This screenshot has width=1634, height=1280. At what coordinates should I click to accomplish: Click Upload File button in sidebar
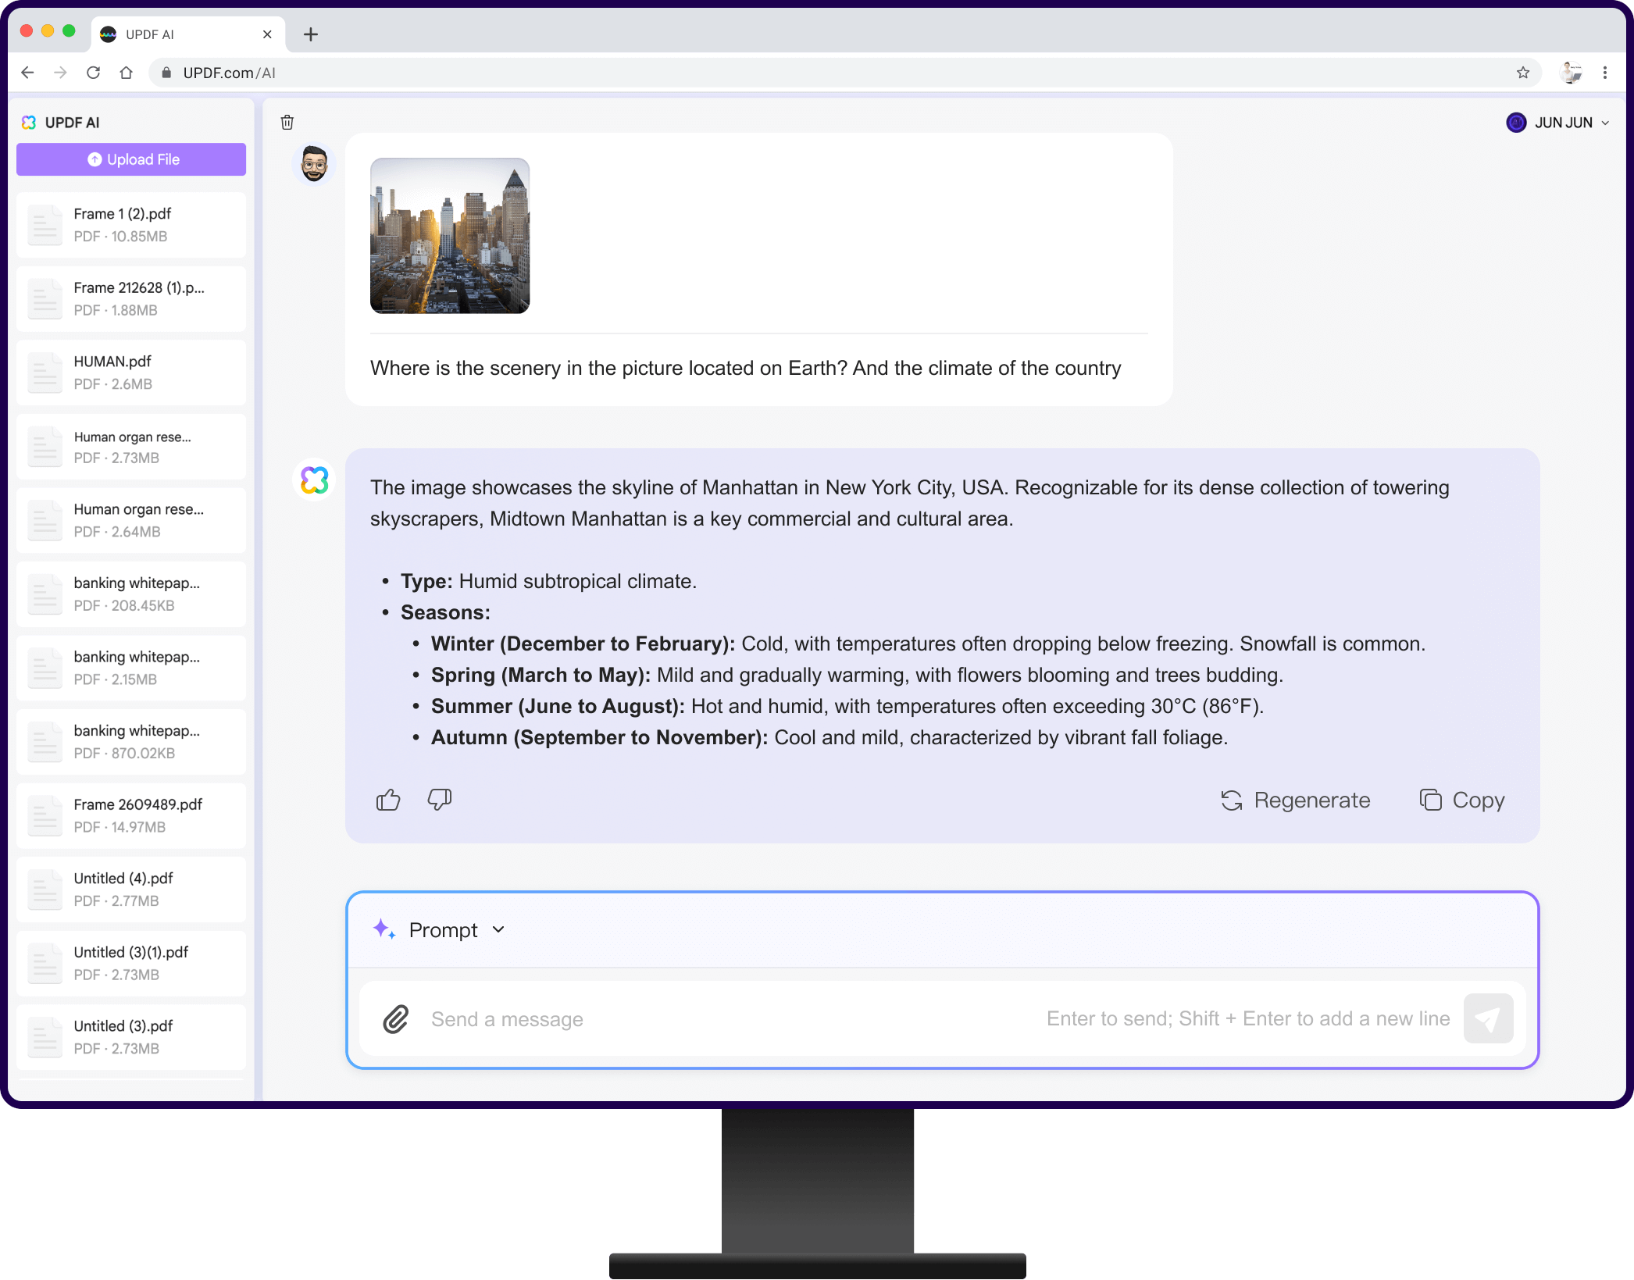[131, 159]
